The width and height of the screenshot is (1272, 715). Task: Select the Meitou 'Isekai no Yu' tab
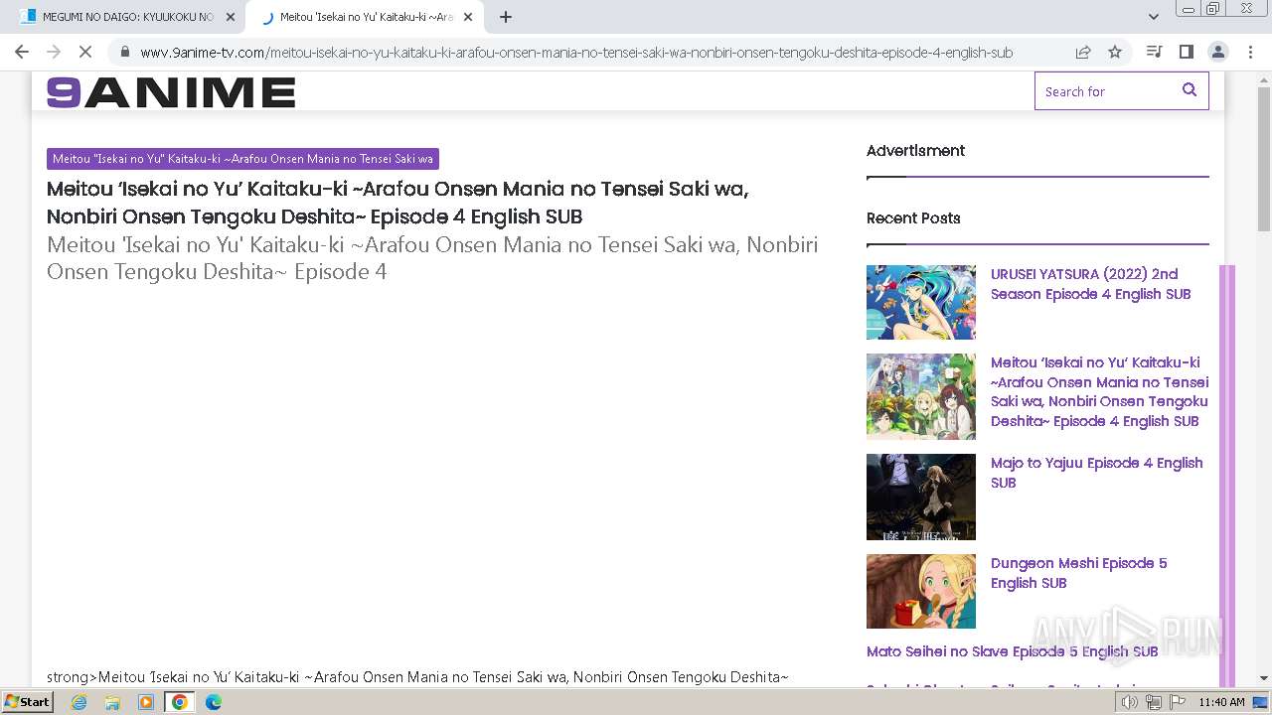click(x=366, y=17)
